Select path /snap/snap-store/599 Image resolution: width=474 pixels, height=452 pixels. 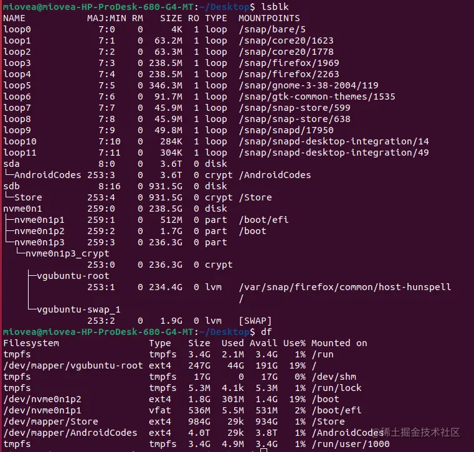[295, 108]
